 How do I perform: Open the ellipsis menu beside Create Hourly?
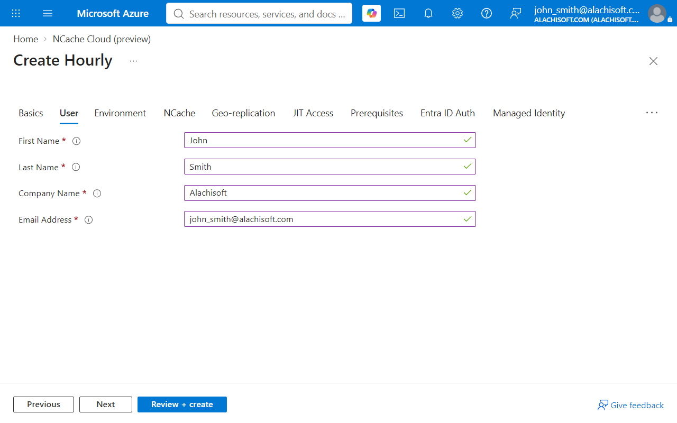point(133,61)
